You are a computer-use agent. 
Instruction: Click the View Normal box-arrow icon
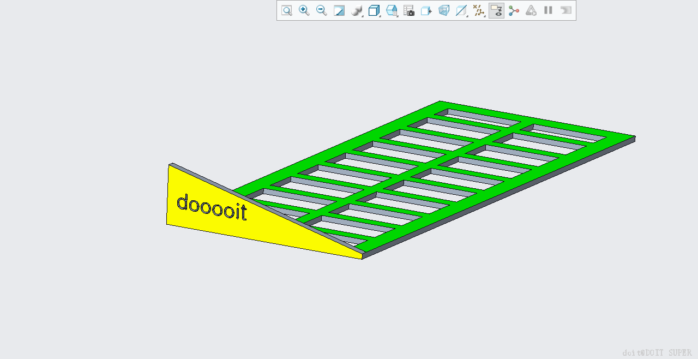click(x=426, y=10)
